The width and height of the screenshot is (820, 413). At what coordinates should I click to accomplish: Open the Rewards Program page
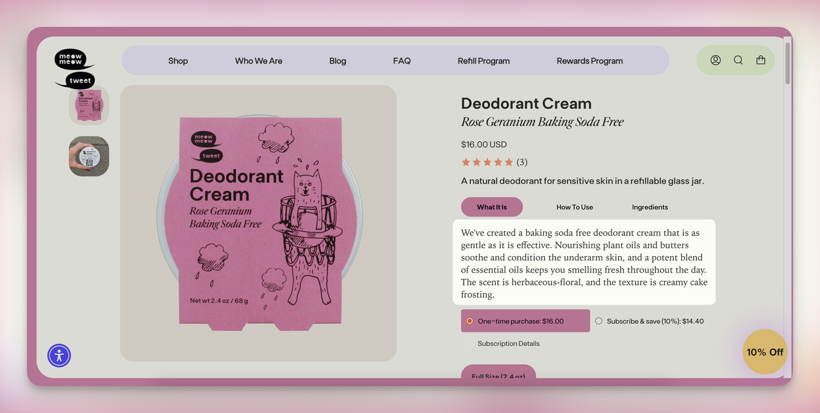coord(589,61)
